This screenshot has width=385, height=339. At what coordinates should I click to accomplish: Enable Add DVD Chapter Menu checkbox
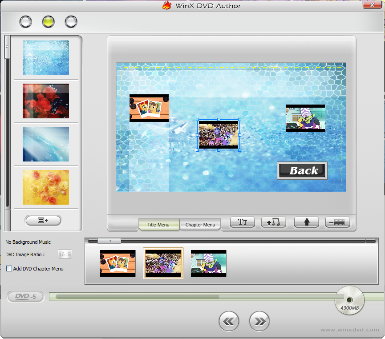(x=9, y=269)
